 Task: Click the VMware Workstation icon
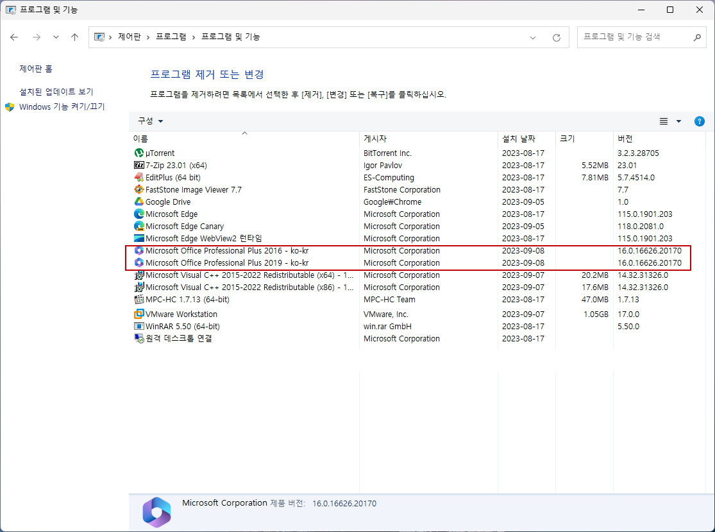point(139,314)
